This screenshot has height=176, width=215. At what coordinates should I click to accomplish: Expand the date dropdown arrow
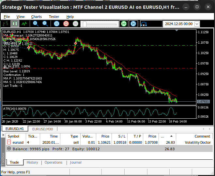197,24
